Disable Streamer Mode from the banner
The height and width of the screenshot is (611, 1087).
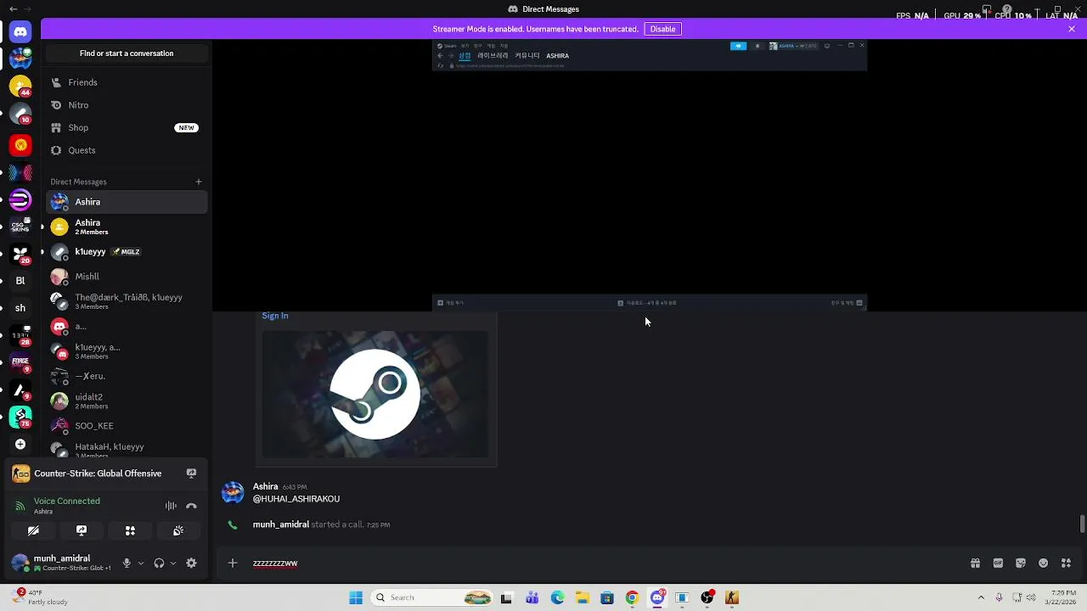coord(662,29)
